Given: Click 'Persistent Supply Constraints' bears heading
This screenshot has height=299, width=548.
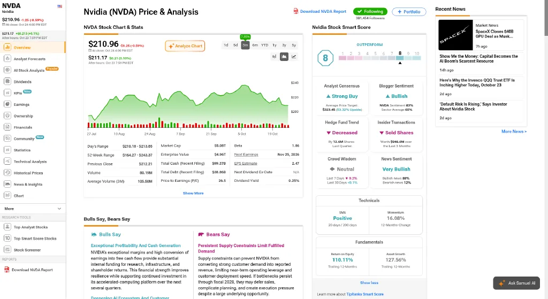Looking at the screenshot, I should (241, 248).
